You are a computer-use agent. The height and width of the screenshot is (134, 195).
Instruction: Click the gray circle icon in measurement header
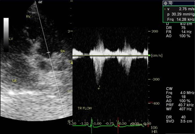click(x=166, y=3)
